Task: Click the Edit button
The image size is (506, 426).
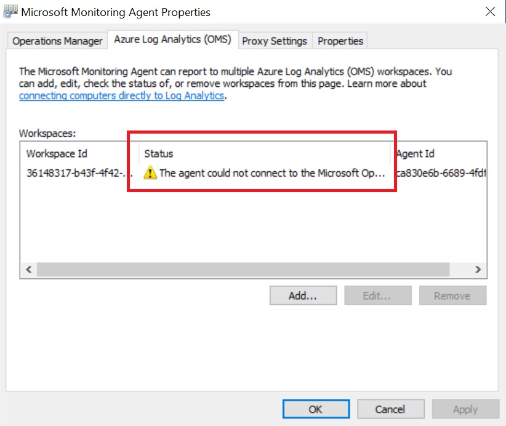Action: 377,295
